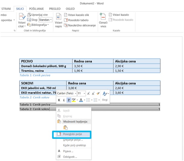Screen dimensions: 184x161
Task: Open Slogi styles in mini toolbar
Action: tap(105, 95)
